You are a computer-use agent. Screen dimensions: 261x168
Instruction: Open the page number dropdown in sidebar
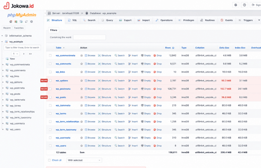point(16,54)
